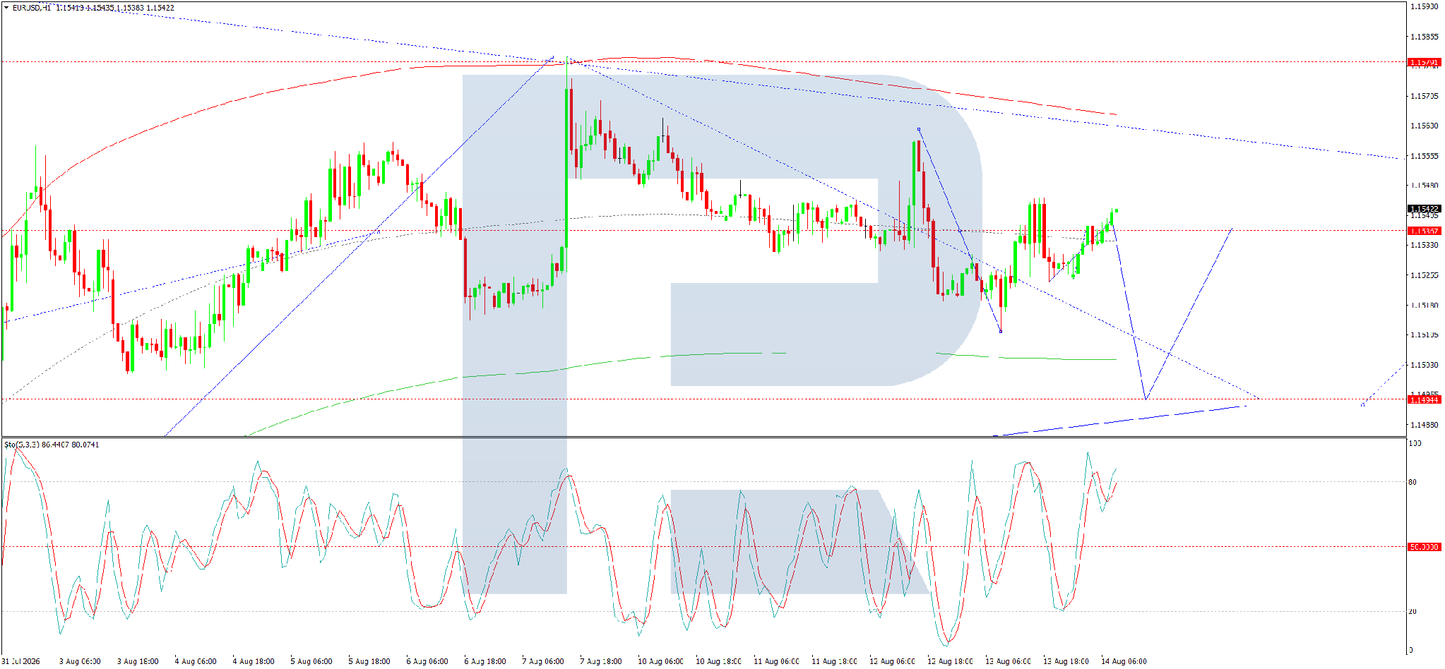Click the 80 level on stochastic scale
This screenshot has width=1445, height=669.
1413,482
